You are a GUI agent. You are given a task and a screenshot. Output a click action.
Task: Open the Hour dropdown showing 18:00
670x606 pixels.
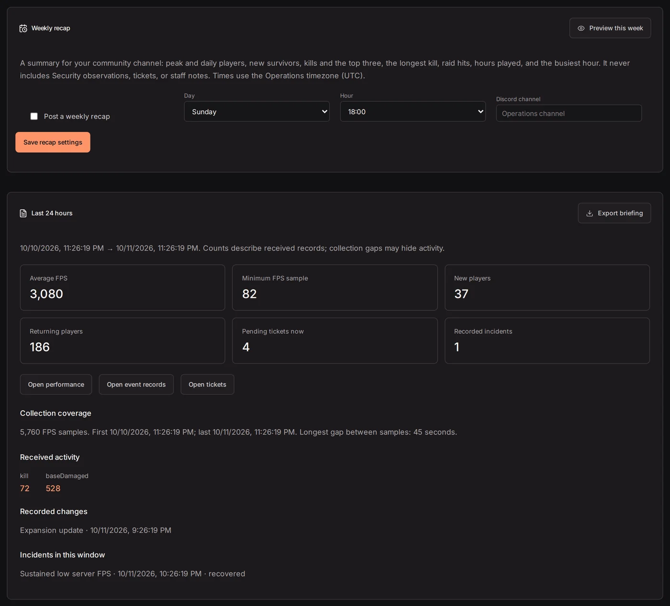pos(413,111)
